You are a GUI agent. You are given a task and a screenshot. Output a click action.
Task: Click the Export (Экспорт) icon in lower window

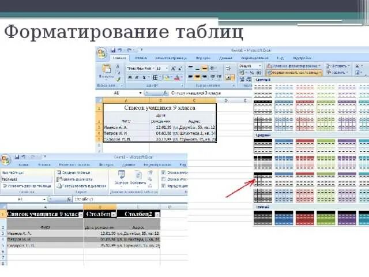click(122, 175)
